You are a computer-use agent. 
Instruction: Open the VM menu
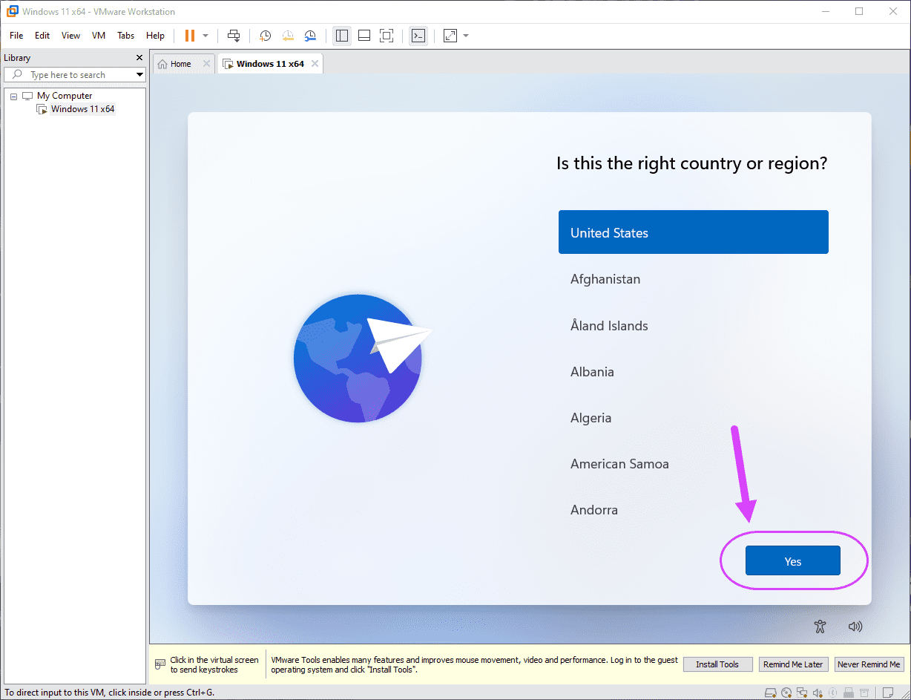(x=99, y=36)
